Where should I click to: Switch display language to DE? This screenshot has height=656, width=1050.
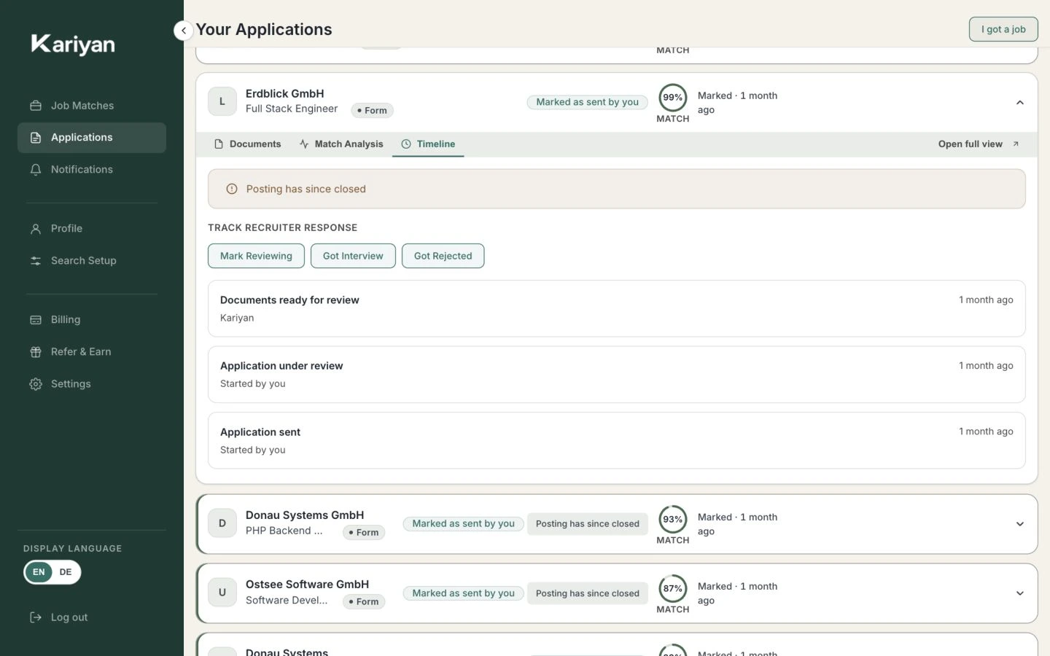pyautogui.click(x=66, y=572)
